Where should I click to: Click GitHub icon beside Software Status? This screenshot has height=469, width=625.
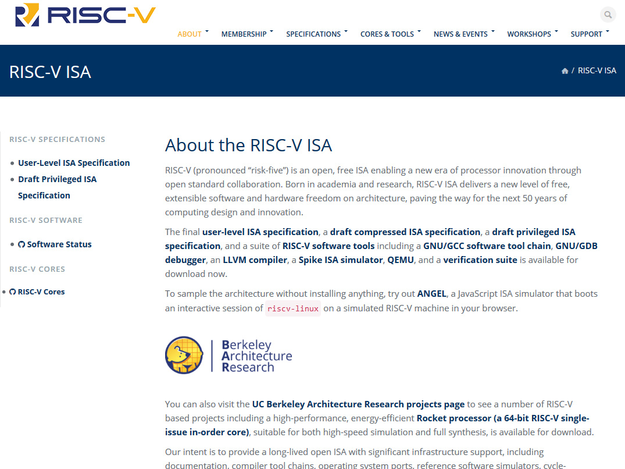coord(22,244)
